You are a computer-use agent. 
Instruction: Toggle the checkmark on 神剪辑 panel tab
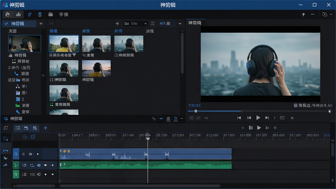(6, 24)
